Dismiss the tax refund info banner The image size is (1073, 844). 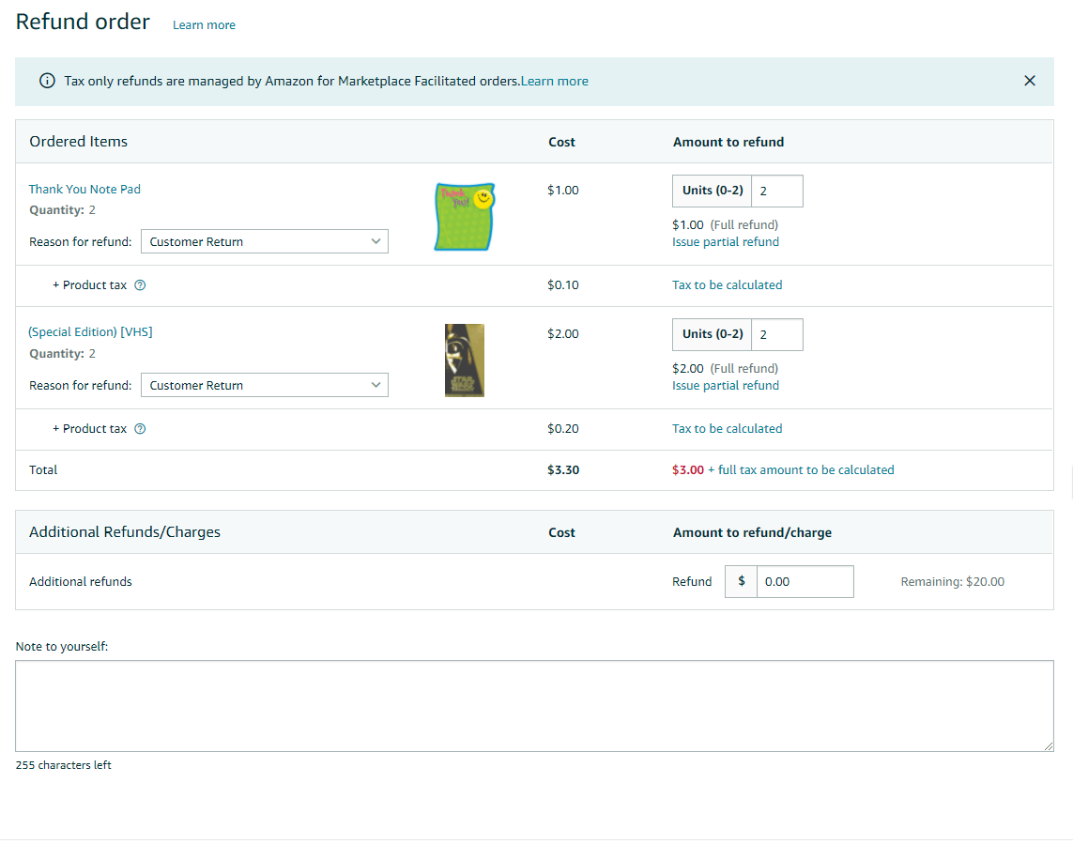coord(1029,81)
